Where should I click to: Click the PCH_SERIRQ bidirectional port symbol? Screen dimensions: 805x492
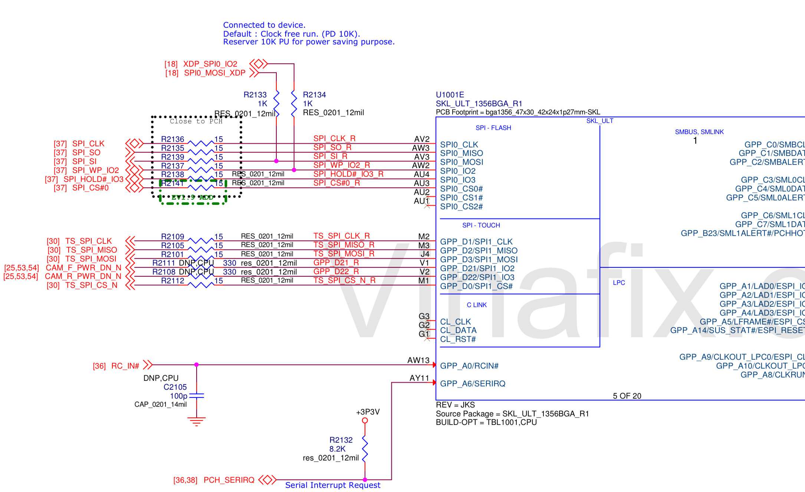[x=267, y=480]
